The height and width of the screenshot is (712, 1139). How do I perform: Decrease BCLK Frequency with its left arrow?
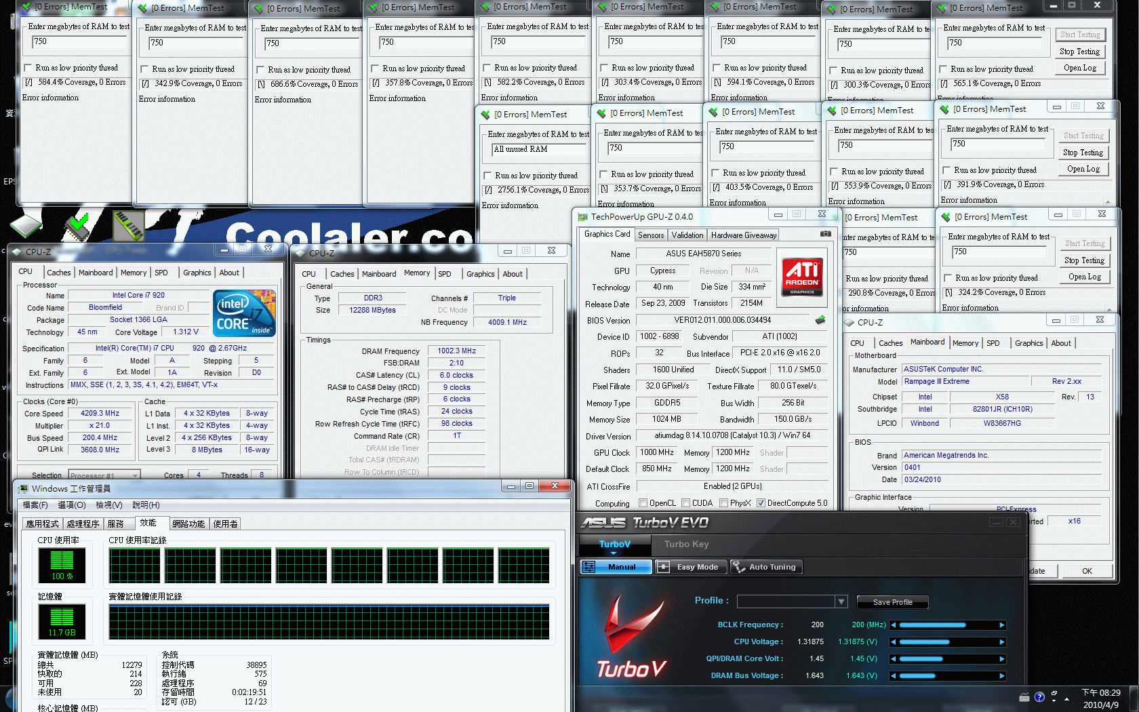tap(894, 625)
